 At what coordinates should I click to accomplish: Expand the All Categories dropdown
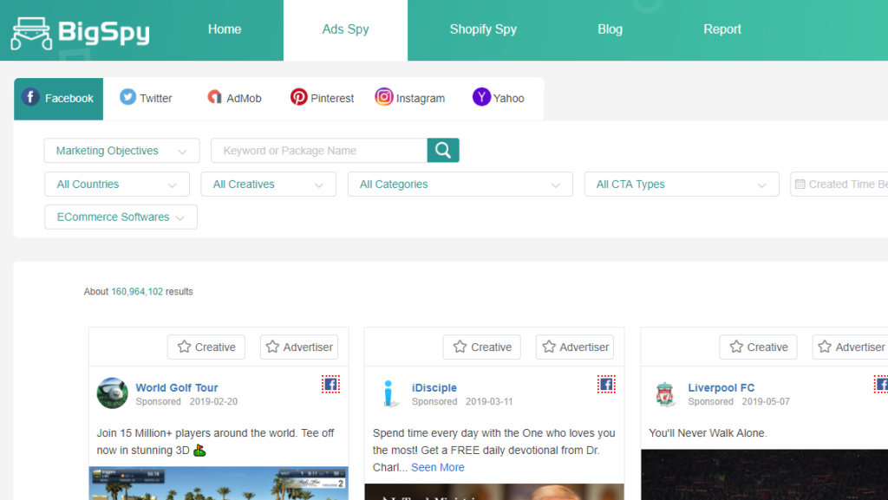[460, 185]
